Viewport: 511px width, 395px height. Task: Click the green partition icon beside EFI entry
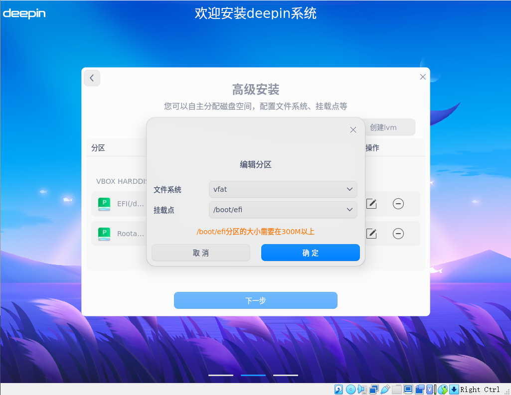[104, 204]
